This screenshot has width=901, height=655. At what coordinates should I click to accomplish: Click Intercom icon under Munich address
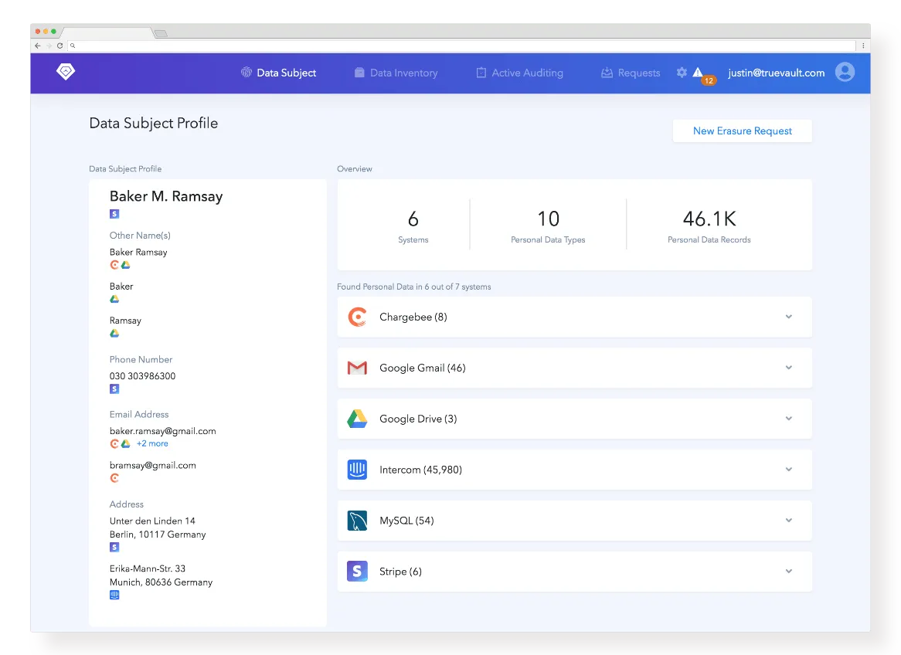114,595
